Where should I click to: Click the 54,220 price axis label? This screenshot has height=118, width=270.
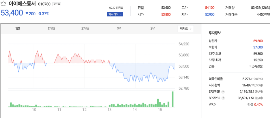tap(184, 44)
